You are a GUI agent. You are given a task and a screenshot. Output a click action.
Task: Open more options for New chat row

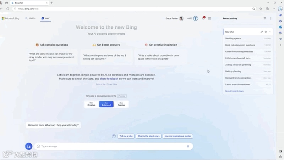click(269, 32)
